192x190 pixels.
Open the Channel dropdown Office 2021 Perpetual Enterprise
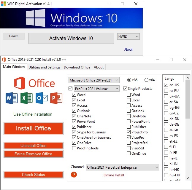123,167
